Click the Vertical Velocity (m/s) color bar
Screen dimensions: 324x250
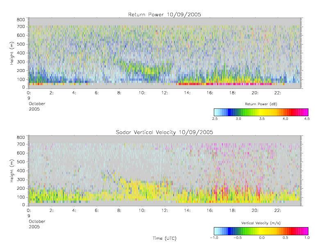[x=261, y=231]
